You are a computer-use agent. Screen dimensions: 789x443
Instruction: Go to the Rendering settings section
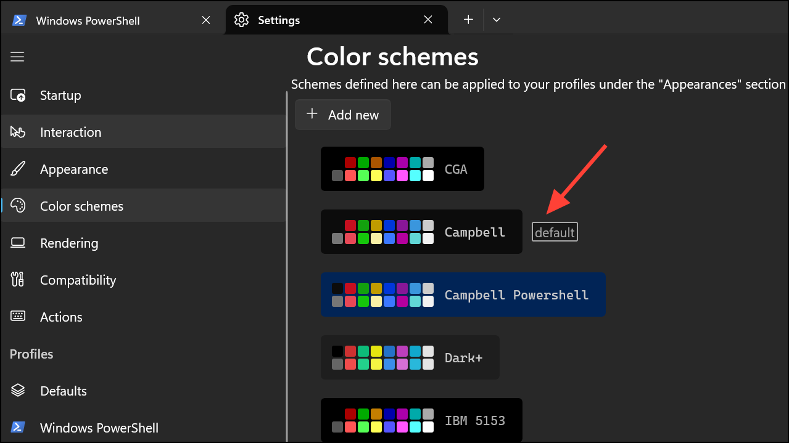point(69,243)
